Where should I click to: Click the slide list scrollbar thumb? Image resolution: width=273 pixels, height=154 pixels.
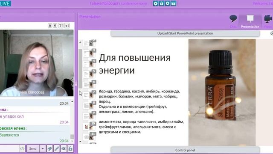80,68
